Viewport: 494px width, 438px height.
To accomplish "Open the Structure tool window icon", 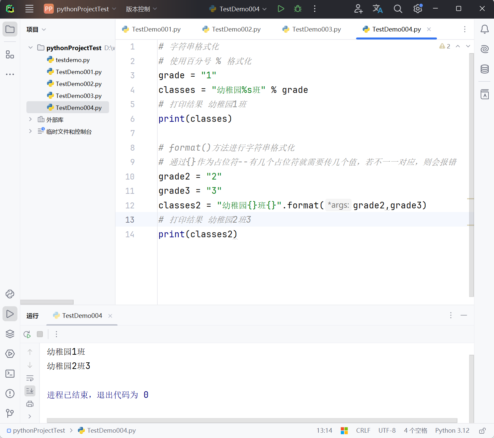I will (10, 54).
